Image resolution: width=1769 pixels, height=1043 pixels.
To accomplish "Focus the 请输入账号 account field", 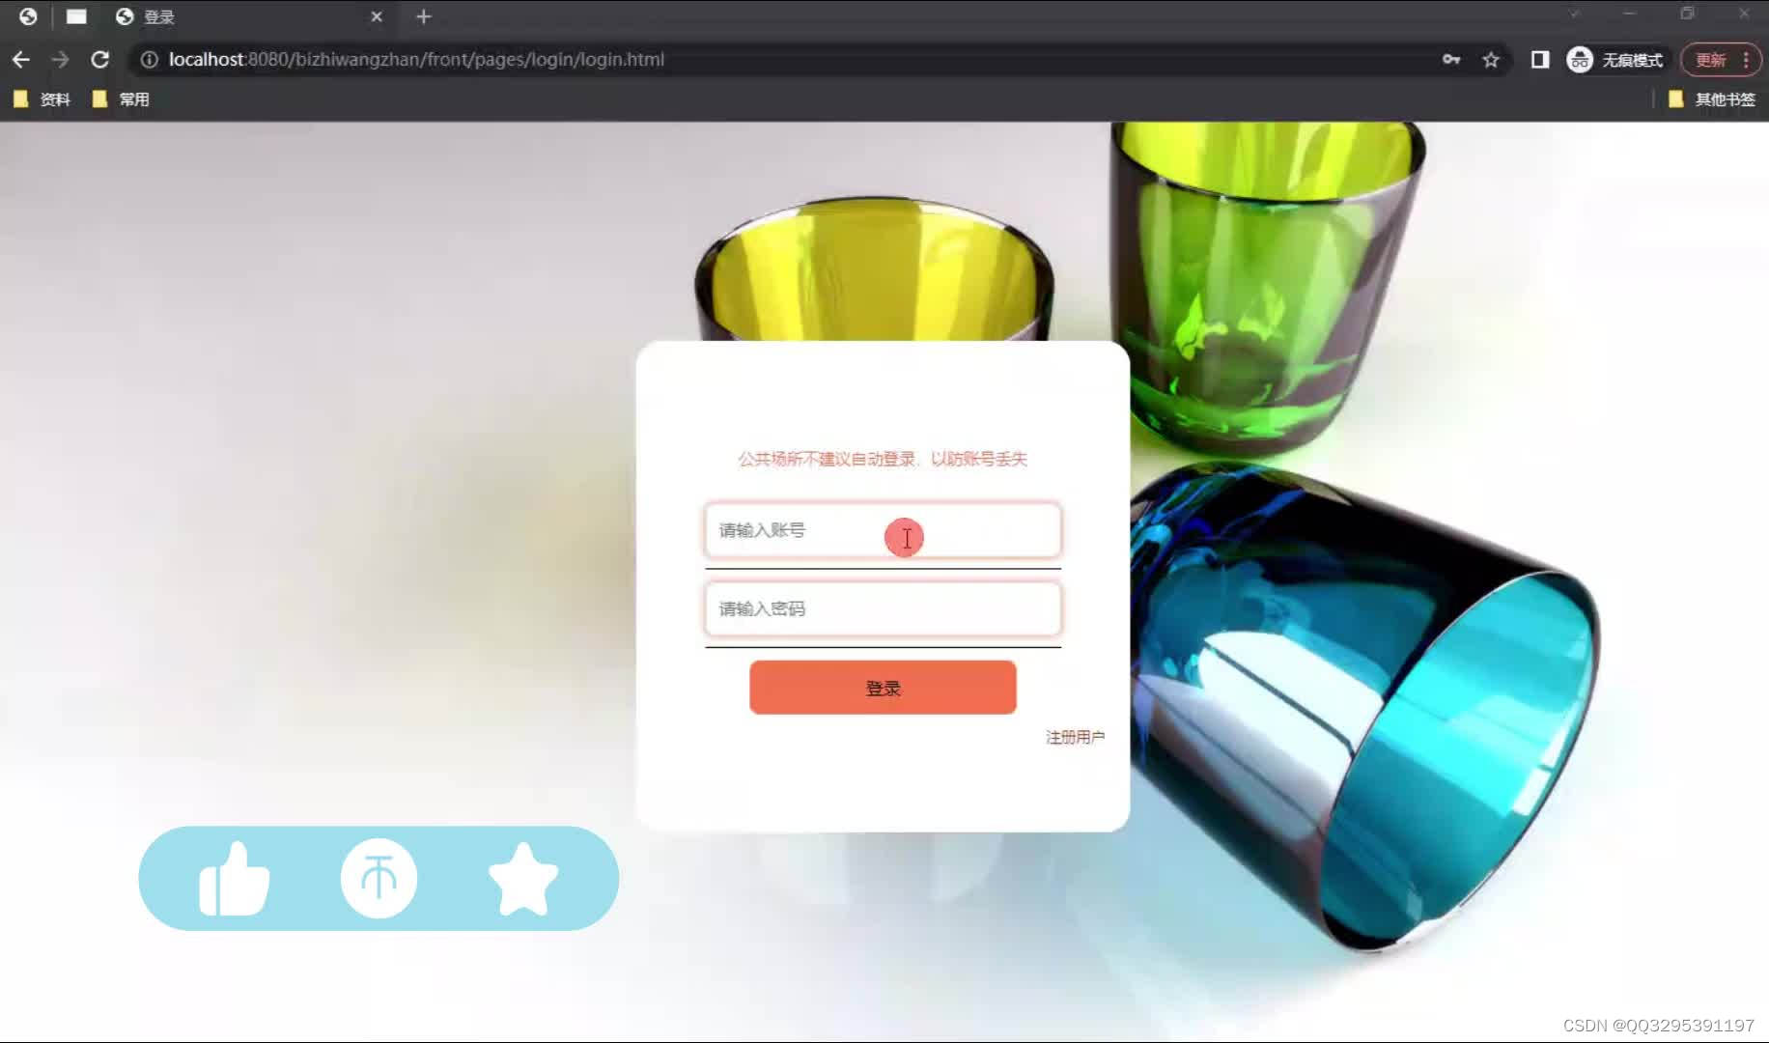I will (x=883, y=530).
